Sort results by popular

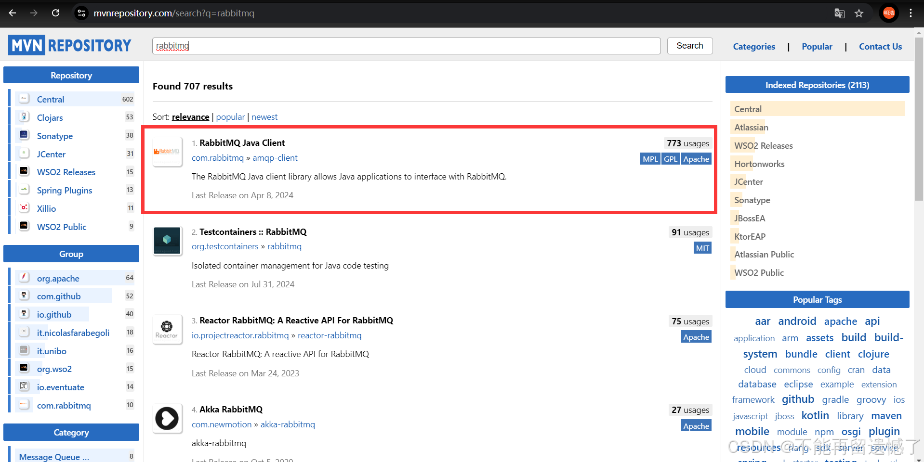tap(230, 117)
